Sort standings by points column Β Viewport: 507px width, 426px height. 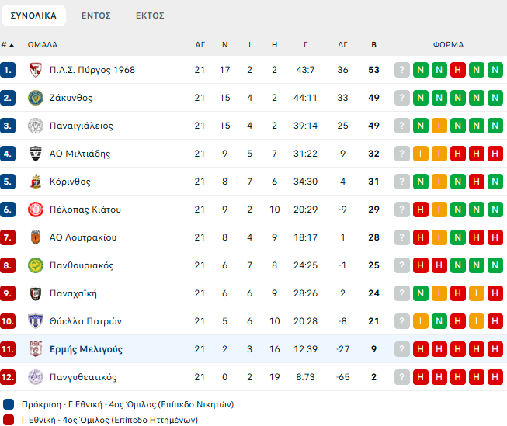coord(374,44)
